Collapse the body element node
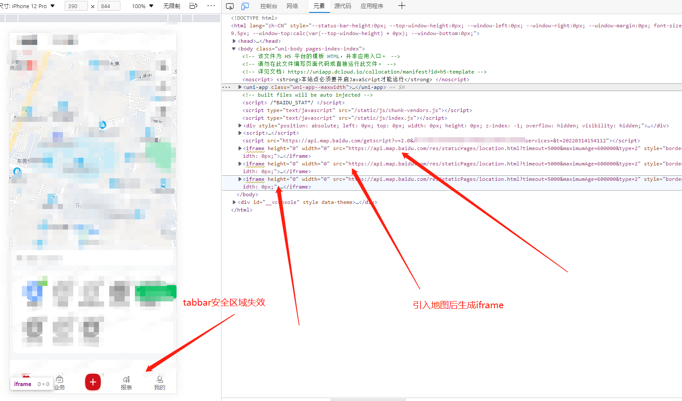Viewport: 682px width, 401px height. (234, 49)
